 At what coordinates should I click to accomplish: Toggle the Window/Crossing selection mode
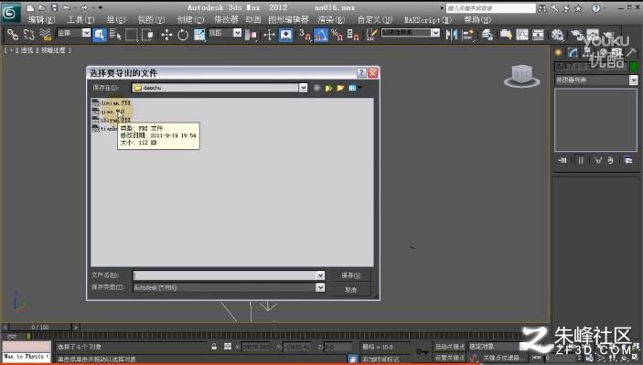coord(147,35)
